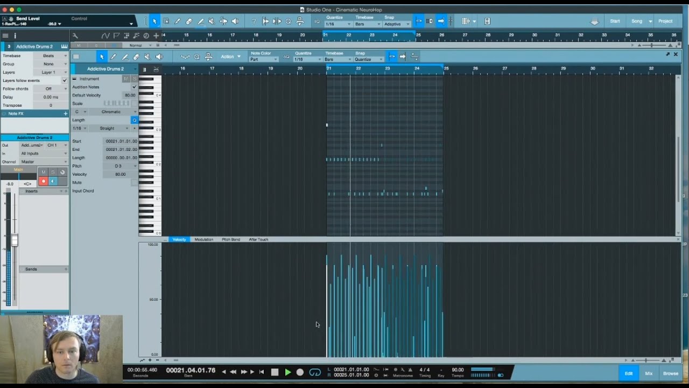This screenshot has width=689, height=388.
Task: Open the marker track flag icon
Action: coord(116,36)
